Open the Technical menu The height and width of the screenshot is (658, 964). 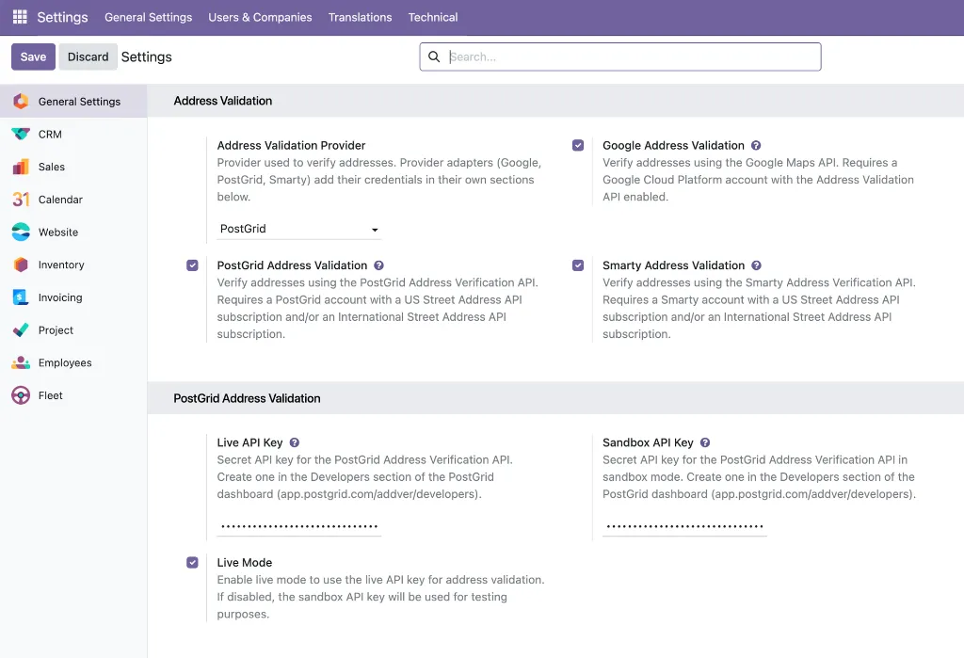coord(433,17)
